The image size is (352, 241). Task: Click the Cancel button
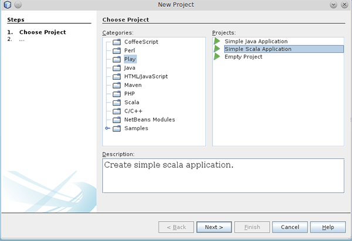coord(290,227)
